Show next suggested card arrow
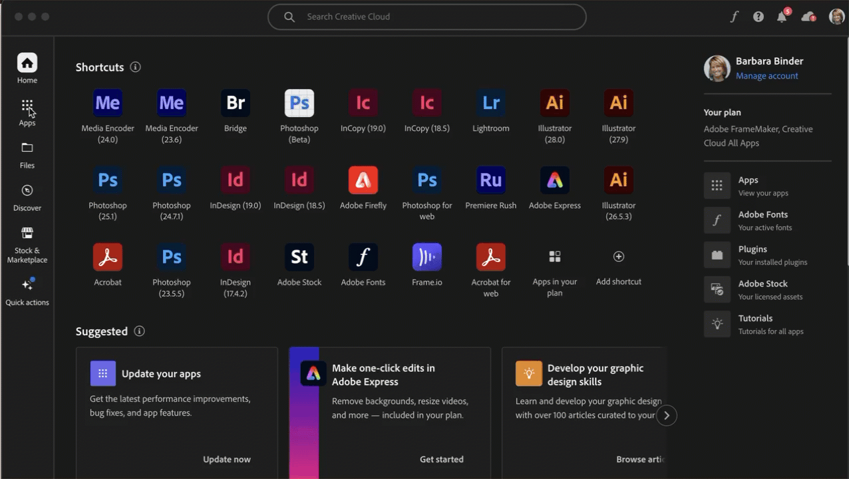The width and height of the screenshot is (849, 479). [667, 416]
